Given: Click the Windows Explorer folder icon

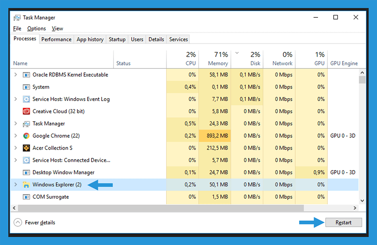Looking at the screenshot, I should click(x=26, y=185).
